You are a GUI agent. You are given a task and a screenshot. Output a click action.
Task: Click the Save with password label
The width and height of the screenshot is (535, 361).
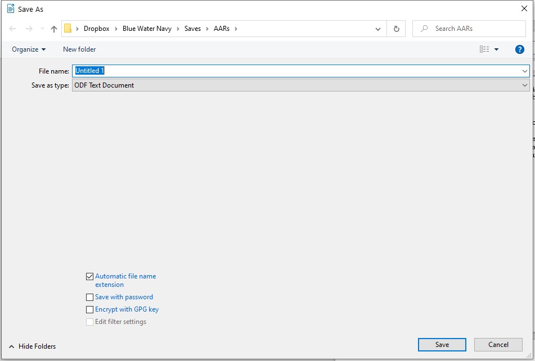tap(124, 297)
